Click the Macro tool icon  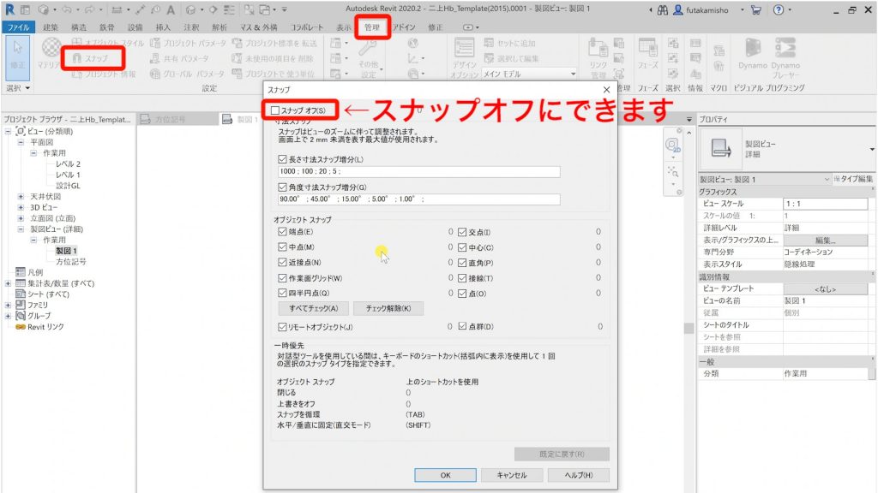(x=719, y=50)
